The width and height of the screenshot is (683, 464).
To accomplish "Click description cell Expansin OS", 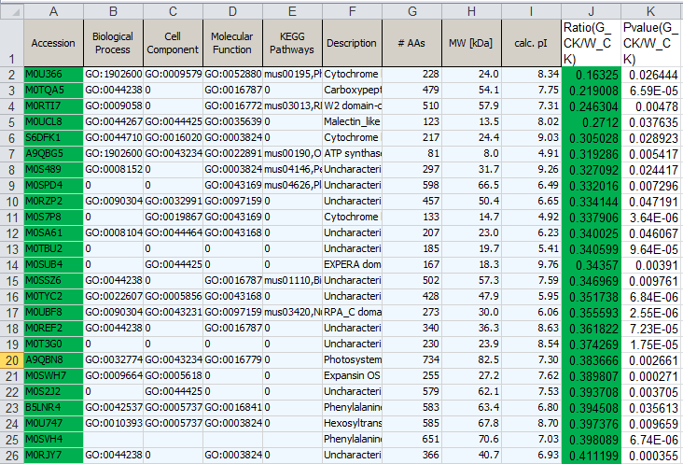I will (x=352, y=376).
